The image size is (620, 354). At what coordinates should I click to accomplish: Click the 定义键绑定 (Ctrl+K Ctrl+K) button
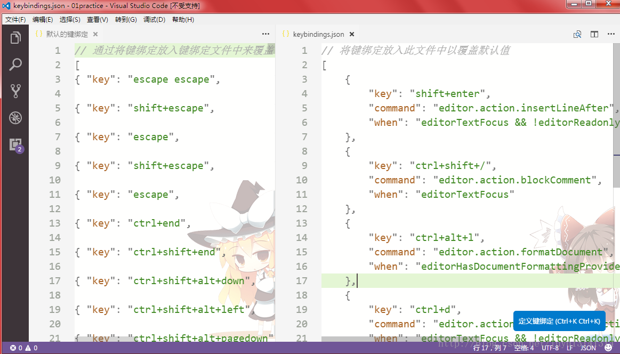point(559,321)
